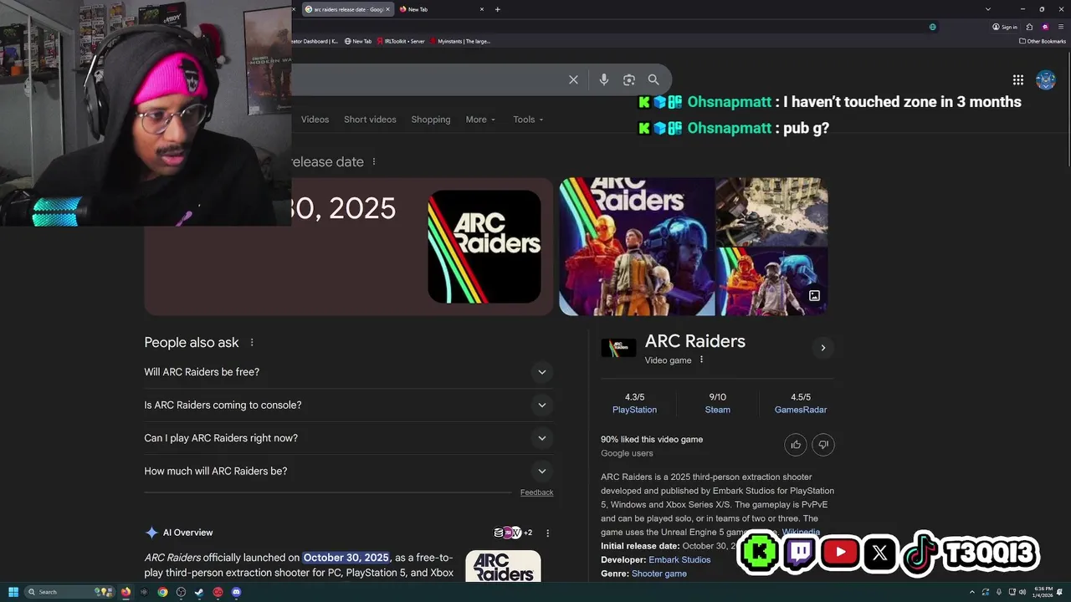Viewport: 1071px width, 602px height.
Task: Like ARC Raiders with thumbs up
Action: 796,445
